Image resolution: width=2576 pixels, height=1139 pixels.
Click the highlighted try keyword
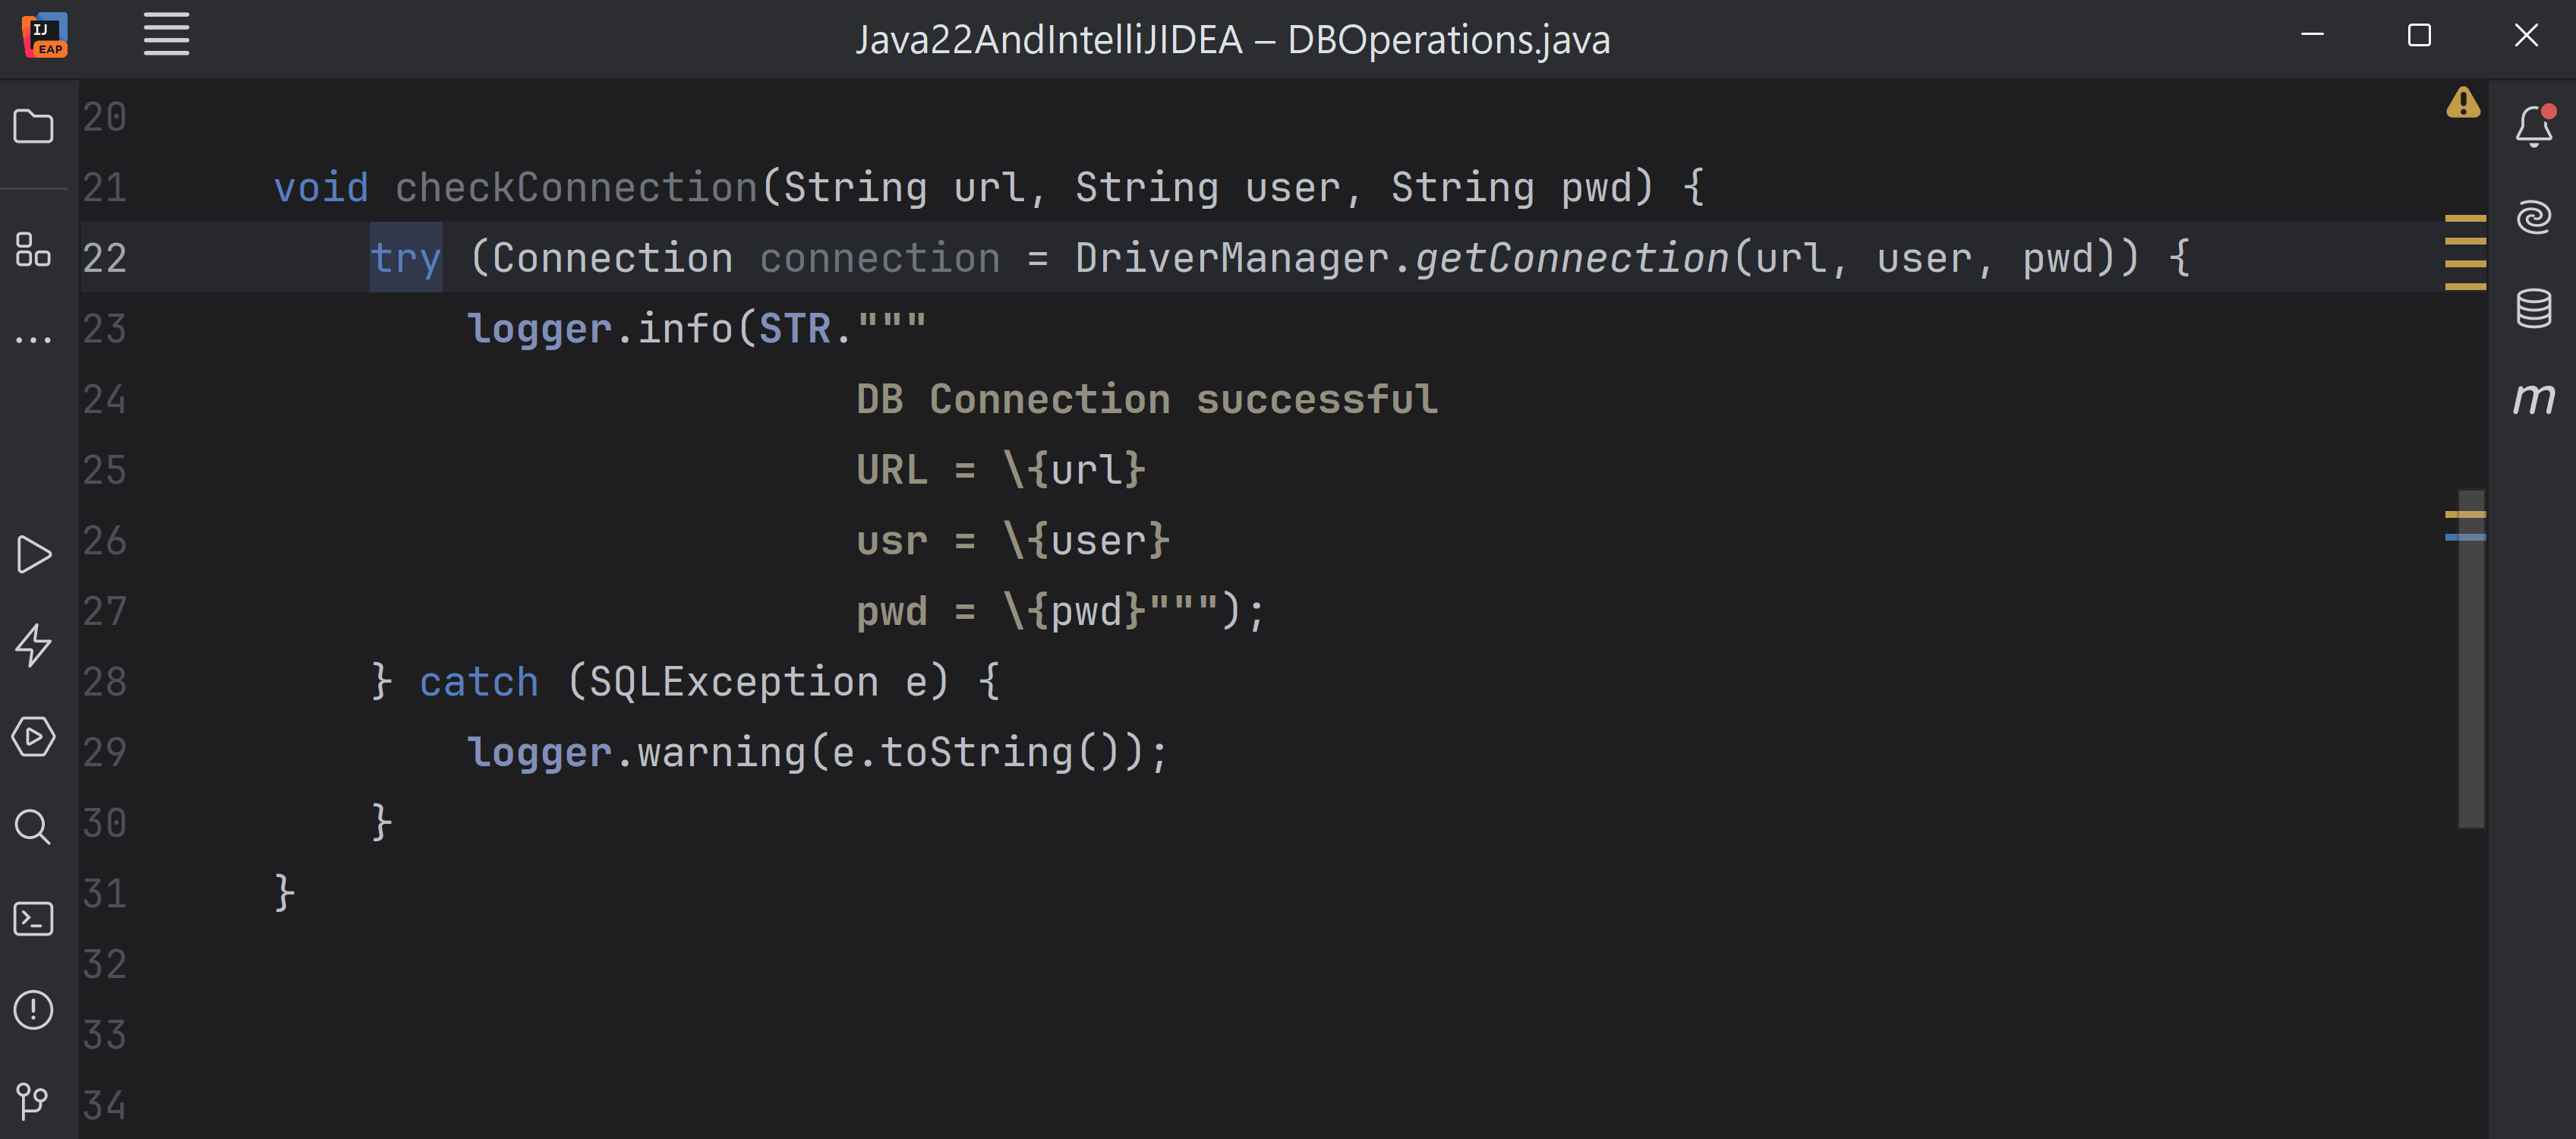[x=405, y=258]
